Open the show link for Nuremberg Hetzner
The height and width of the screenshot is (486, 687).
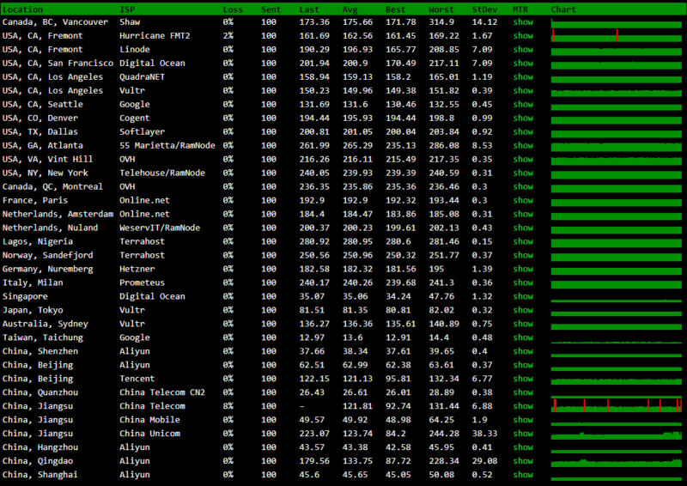(x=523, y=270)
